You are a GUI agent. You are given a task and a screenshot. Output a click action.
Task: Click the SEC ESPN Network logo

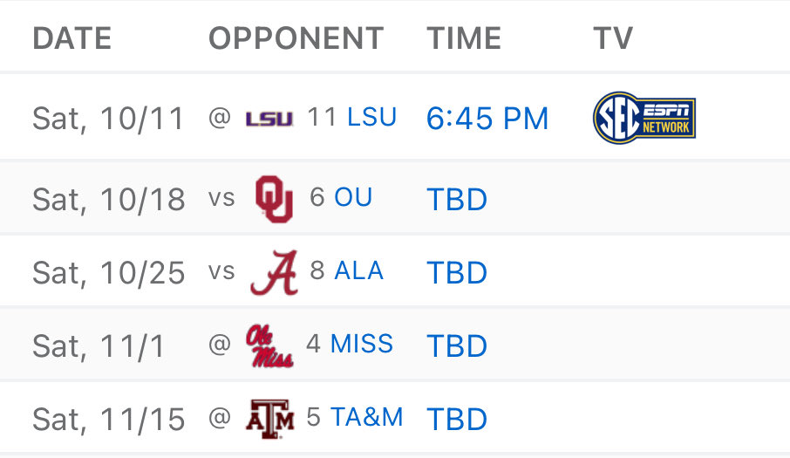pos(644,118)
